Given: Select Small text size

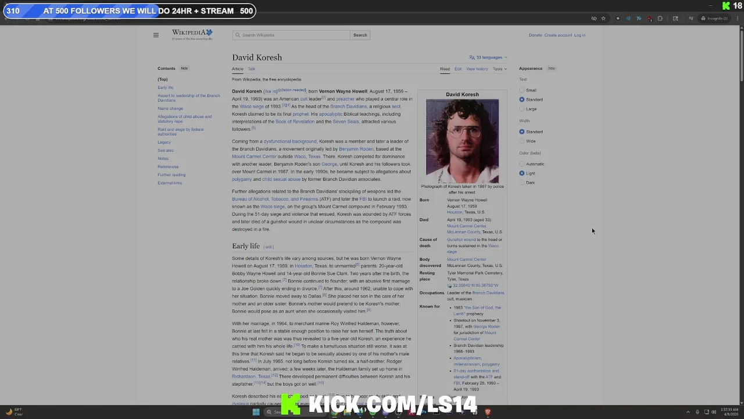Looking at the screenshot, I should (521, 90).
